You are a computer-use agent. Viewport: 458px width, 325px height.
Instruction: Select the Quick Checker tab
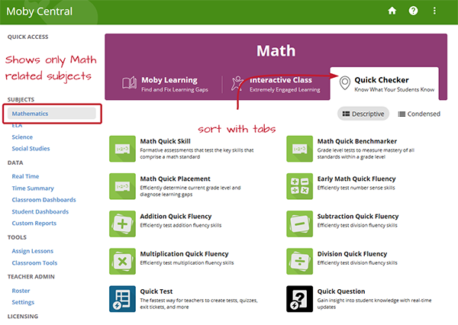click(x=385, y=83)
